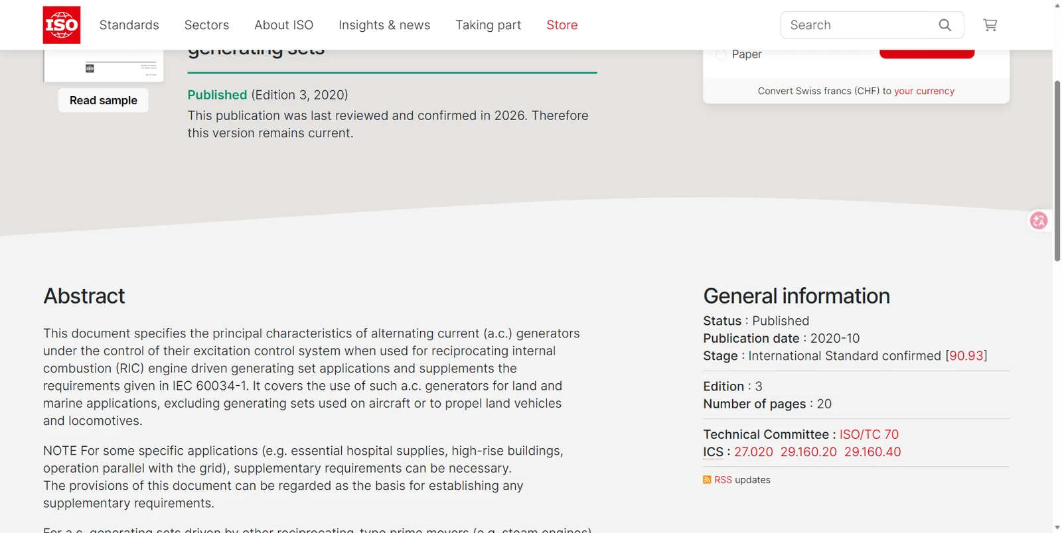The width and height of the screenshot is (1062, 533).
Task: Open ICS code 29.160.20 link
Action: click(808, 452)
